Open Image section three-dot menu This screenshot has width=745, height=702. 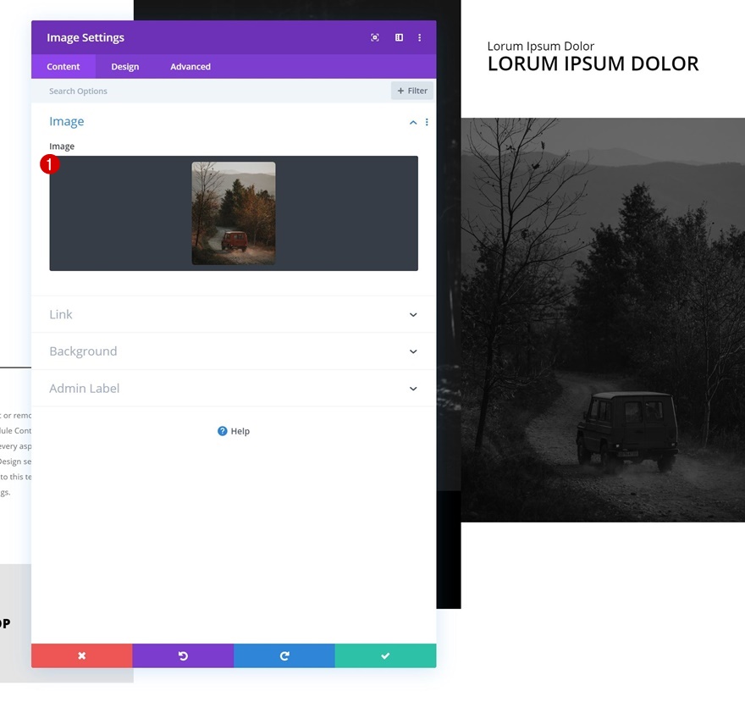pyautogui.click(x=427, y=122)
